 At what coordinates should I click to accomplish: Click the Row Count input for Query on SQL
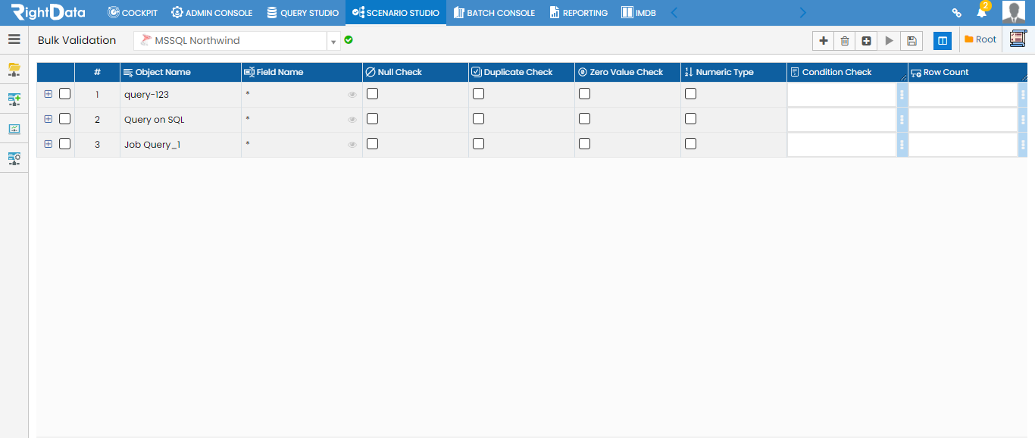tap(963, 120)
